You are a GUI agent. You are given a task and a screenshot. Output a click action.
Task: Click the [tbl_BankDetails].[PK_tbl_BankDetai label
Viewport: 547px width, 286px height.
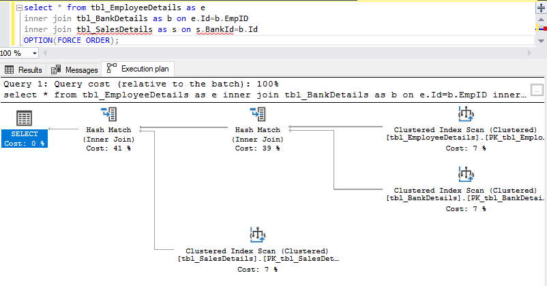pos(465,198)
